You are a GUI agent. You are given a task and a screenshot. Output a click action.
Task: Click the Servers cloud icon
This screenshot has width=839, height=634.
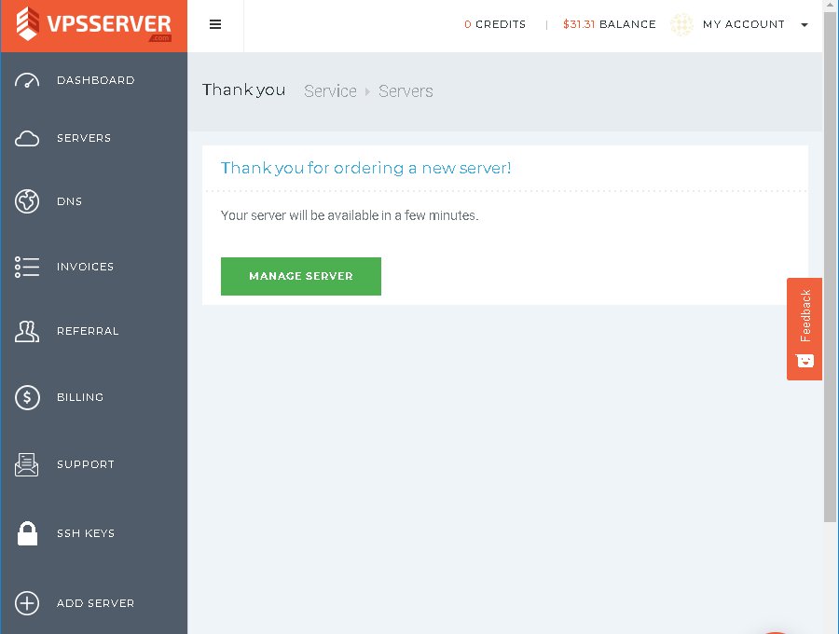pos(27,139)
